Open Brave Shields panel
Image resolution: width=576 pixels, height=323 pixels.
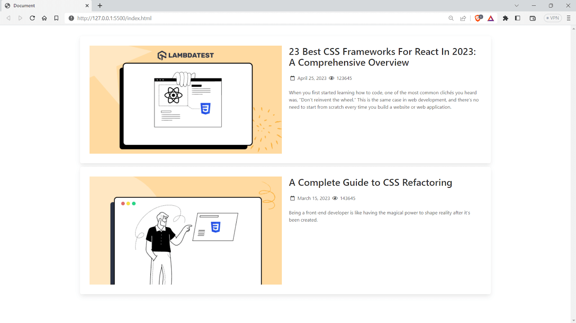(478, 18)
